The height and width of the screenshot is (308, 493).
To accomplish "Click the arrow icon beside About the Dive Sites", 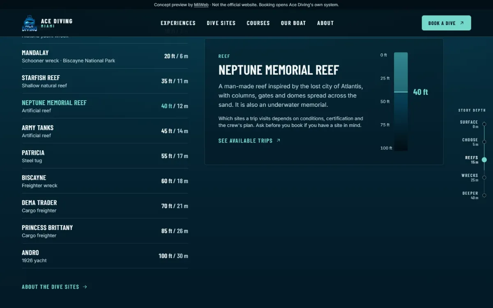I will (x=85, y=287).
